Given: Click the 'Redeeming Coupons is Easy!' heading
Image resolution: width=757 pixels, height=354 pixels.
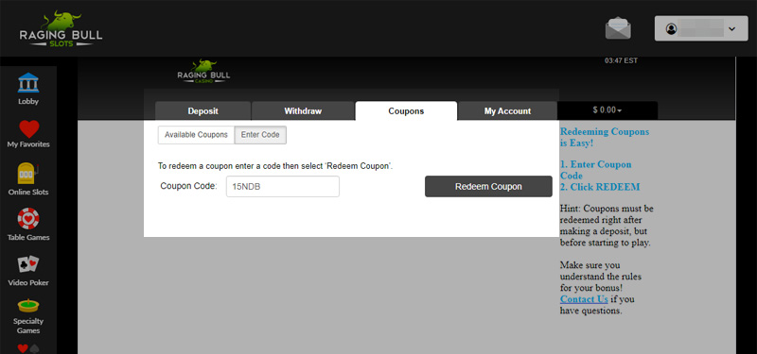Looking at the screenshot, I should pyautogui.click(x=605, y=137).
